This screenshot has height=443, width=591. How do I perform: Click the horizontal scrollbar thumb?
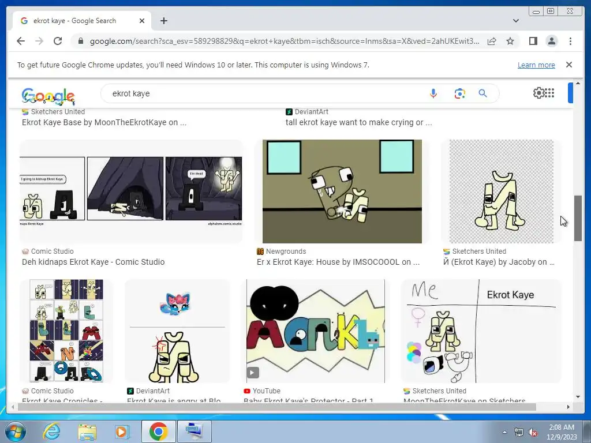(277, 407)
